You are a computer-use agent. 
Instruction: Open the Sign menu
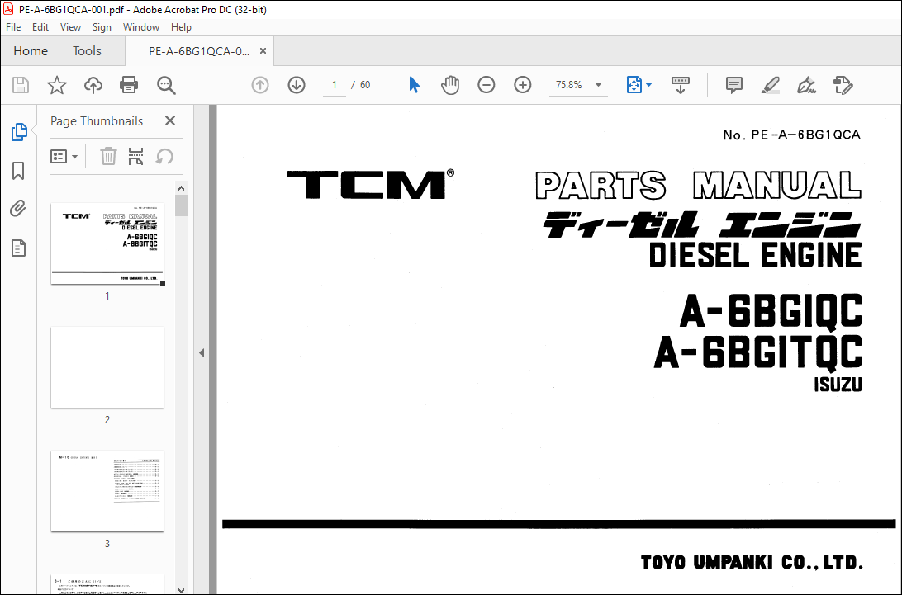click(102, 27)
